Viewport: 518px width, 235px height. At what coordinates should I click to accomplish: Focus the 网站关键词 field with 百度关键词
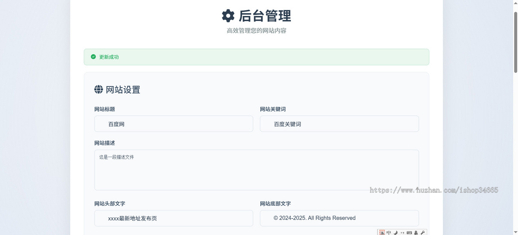pos(339,124)
